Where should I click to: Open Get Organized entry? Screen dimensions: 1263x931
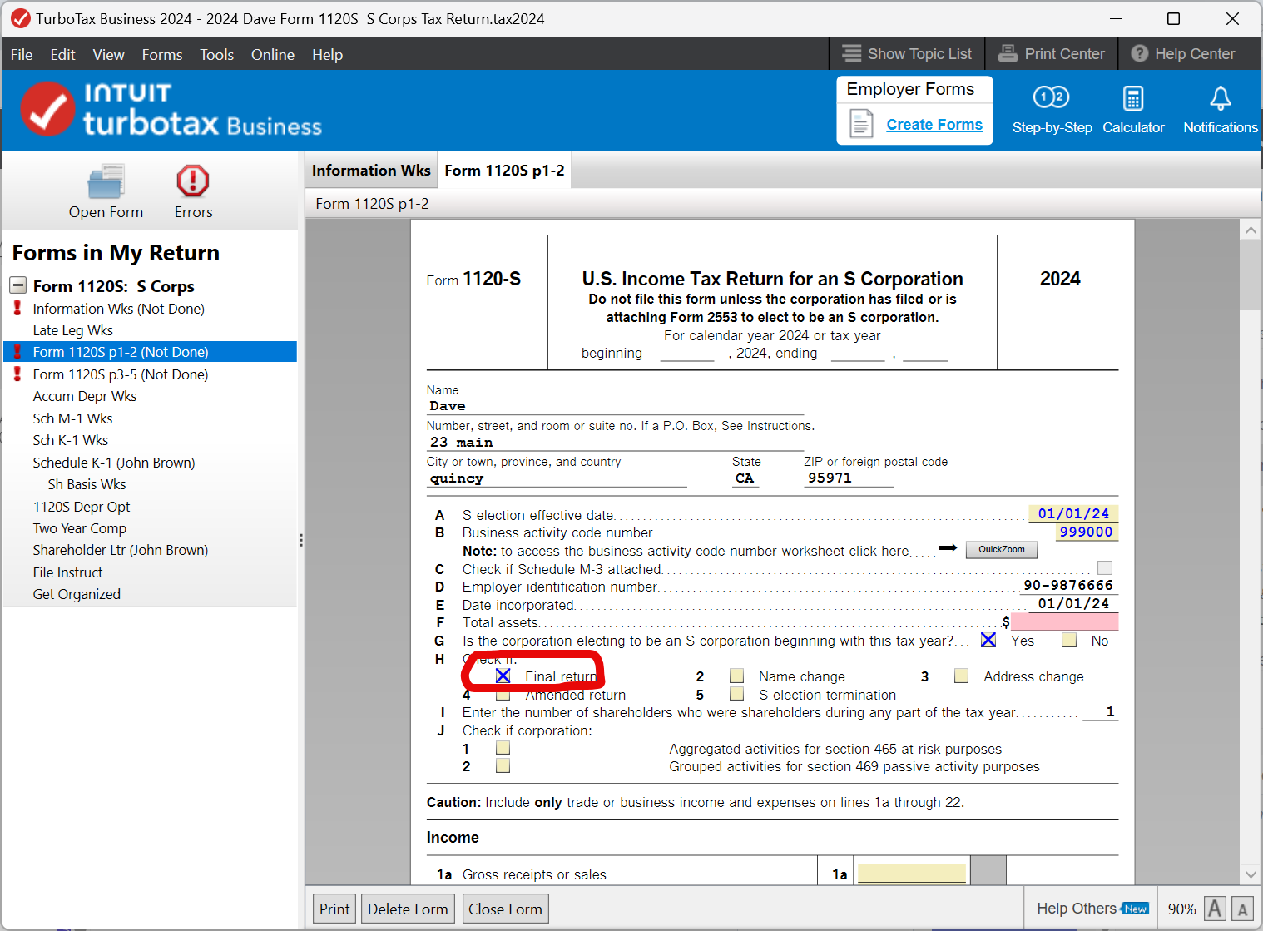pyautogui.click(x=77, y=594)
